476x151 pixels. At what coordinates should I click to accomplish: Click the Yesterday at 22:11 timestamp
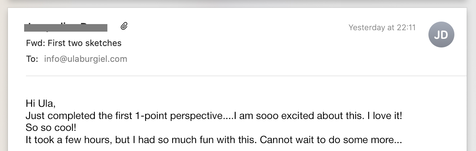pyautogui.click(x=382, y=28)
